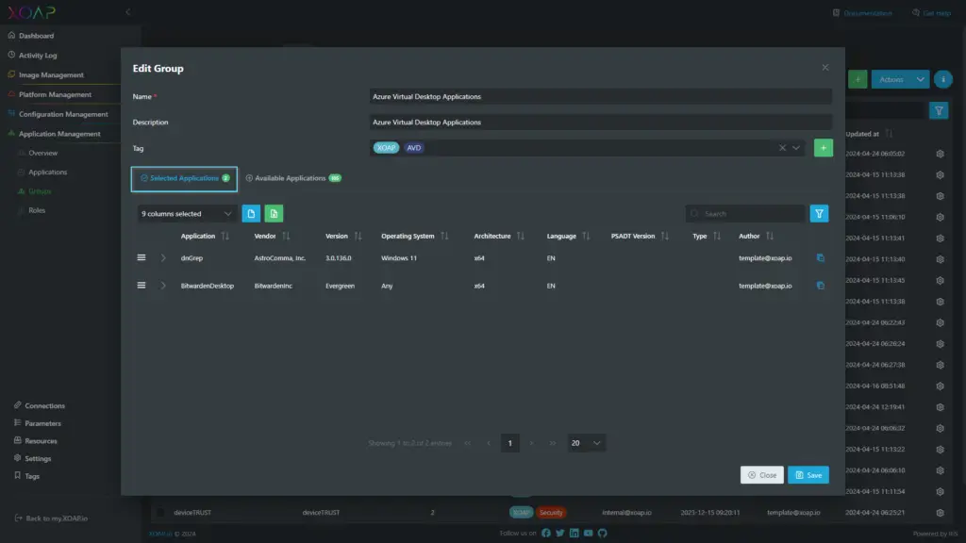This screenshot has height=543, width=966.
Task: Open the Get help link
Action: 931,13
